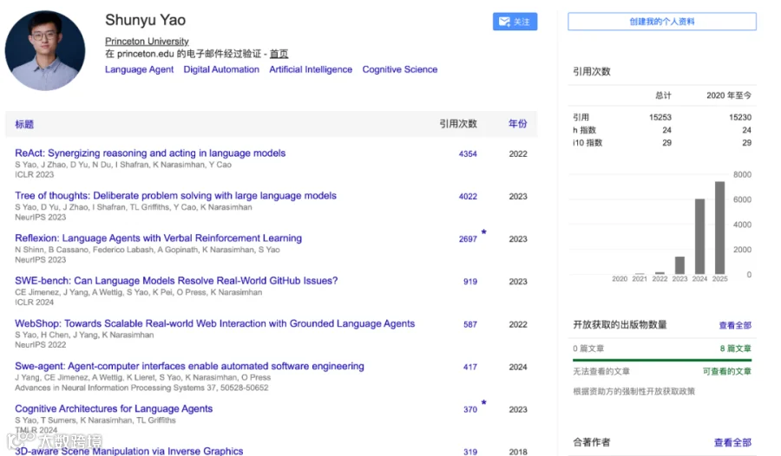
Task: Click the Shunyu Yao name heading
Action: point(146,20)
